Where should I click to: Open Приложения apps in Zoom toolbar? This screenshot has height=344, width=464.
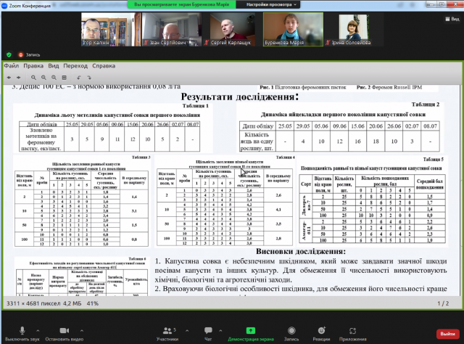[x=353, y=334]
